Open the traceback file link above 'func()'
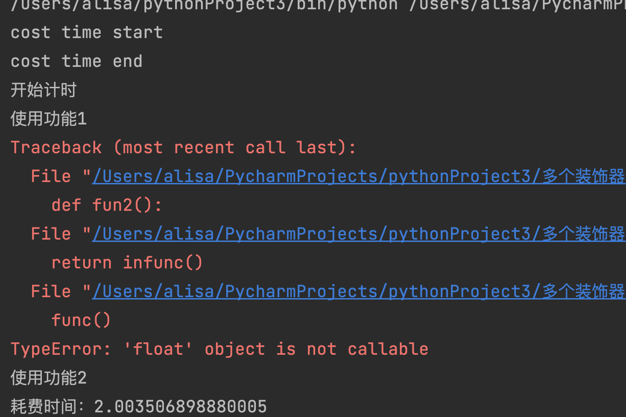The height and width of the screenshot is (417, 626). click(x=359, y=292)
